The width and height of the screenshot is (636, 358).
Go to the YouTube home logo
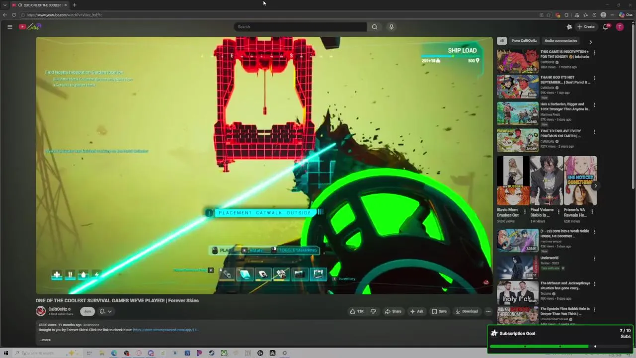point(29,27)
